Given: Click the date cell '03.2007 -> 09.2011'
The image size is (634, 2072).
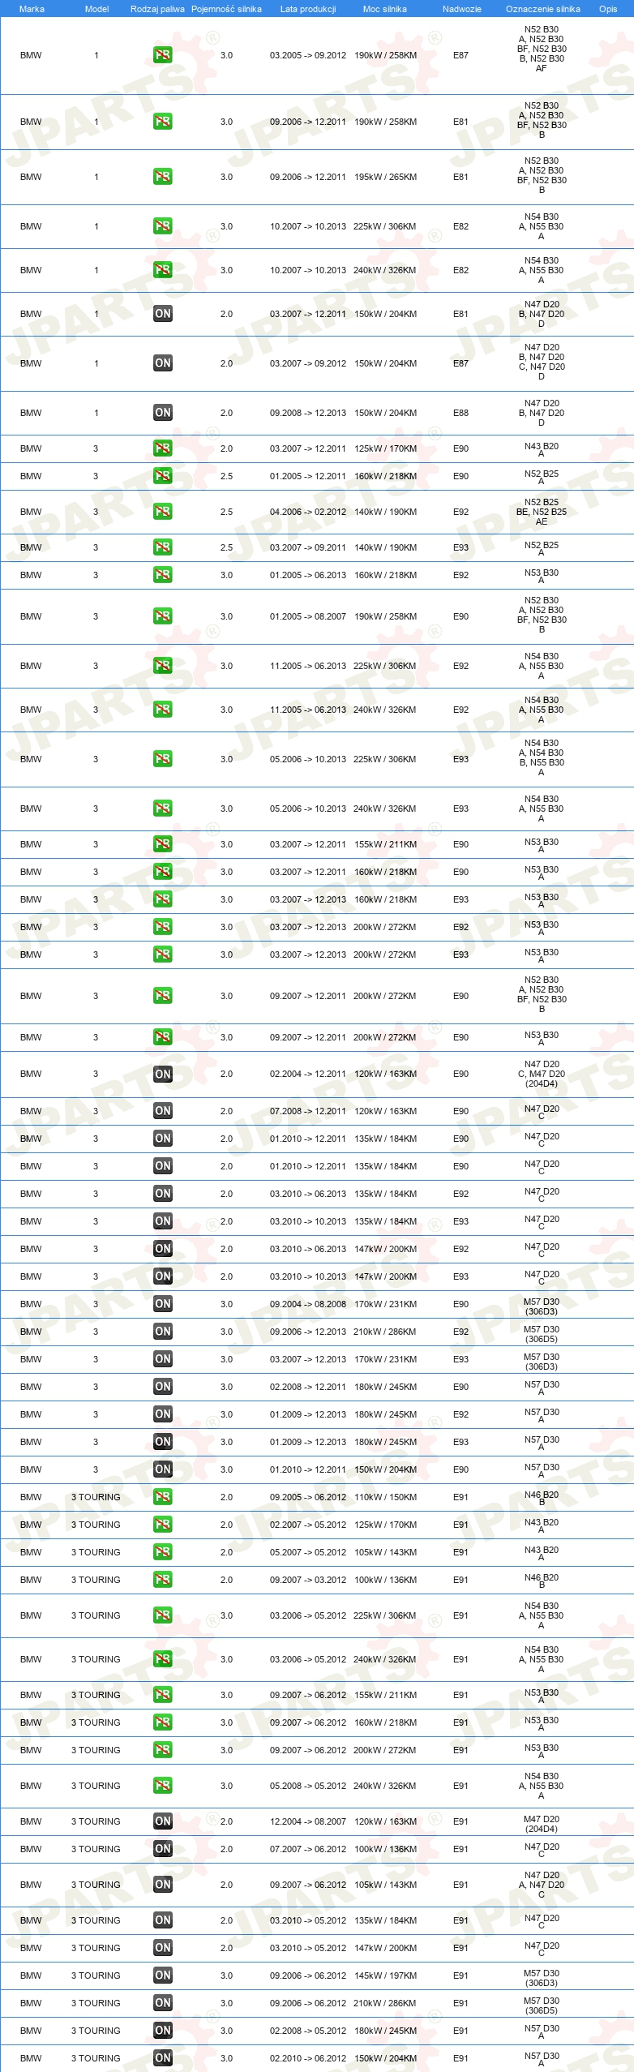Looking at the screenshot, I should point(308,547).
